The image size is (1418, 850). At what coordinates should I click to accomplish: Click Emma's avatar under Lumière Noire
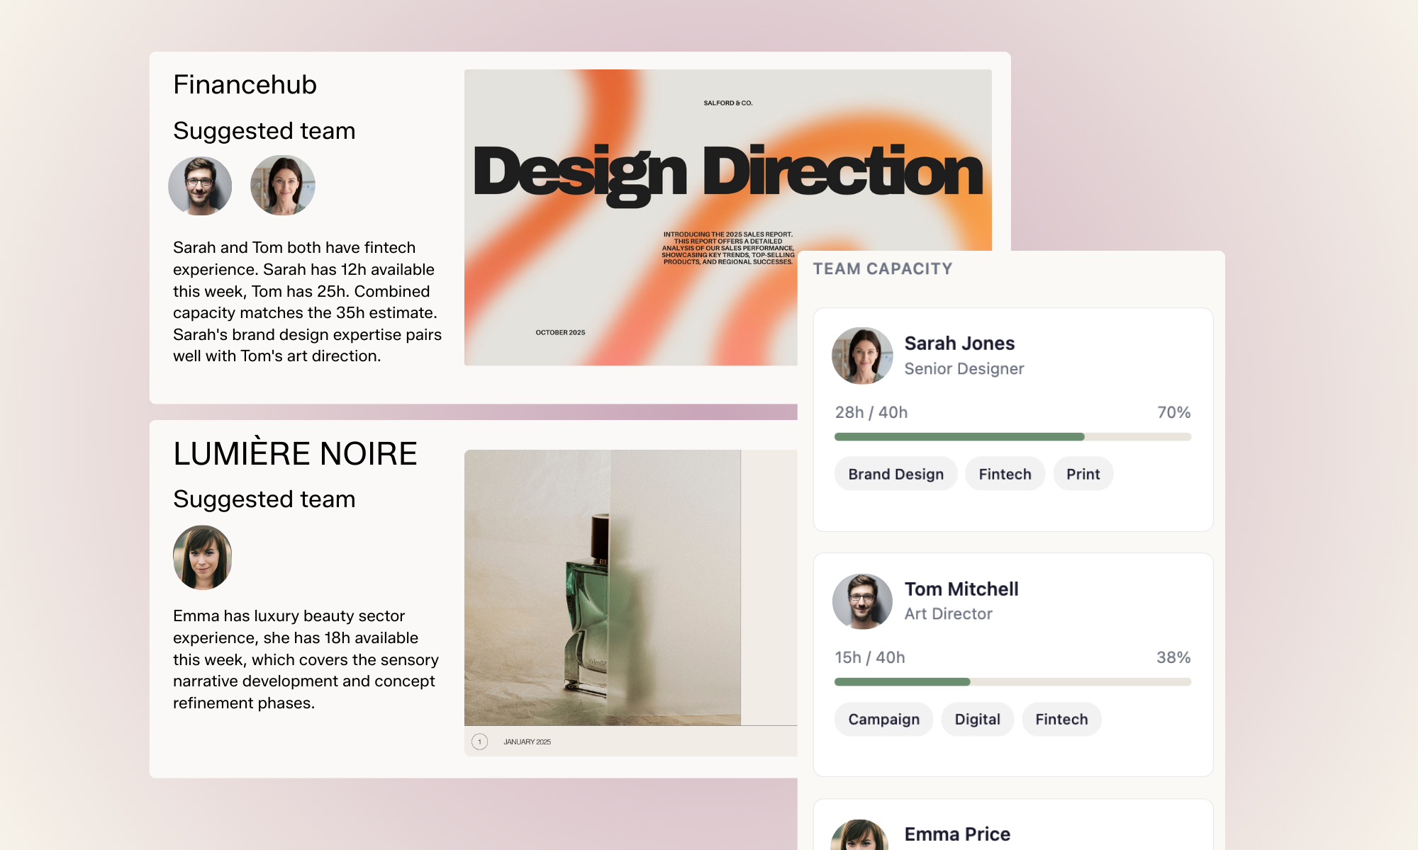pos(203,557)
